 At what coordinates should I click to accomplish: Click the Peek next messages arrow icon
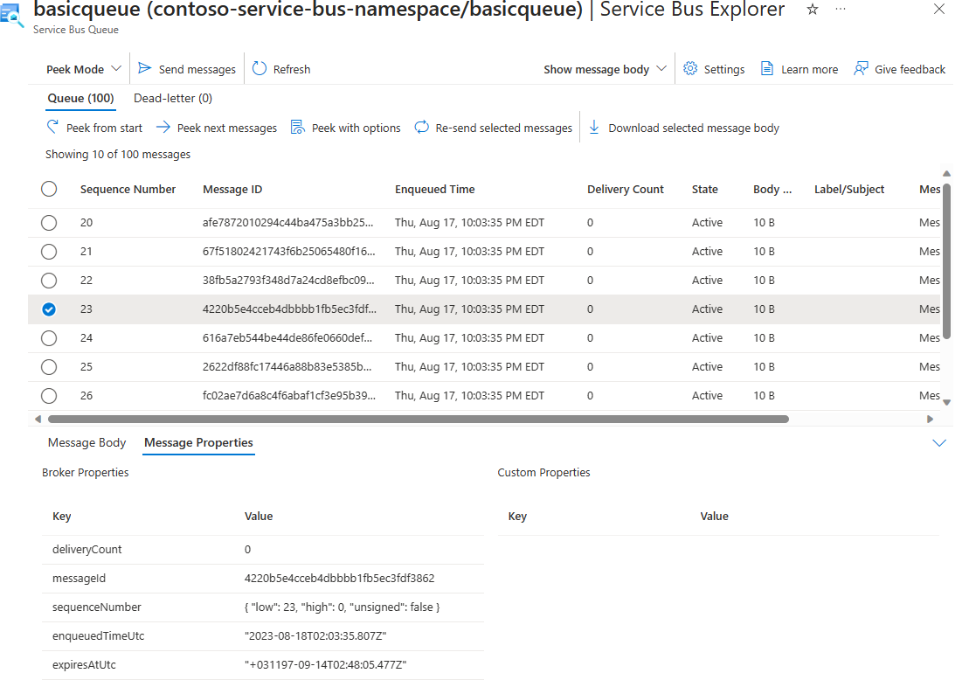[x=163, y=128]
